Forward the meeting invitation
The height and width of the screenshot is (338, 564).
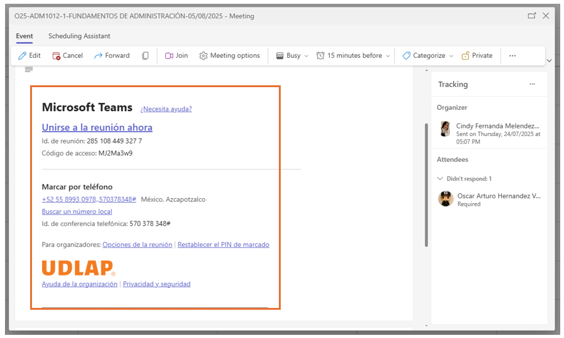tap(112, 56)
